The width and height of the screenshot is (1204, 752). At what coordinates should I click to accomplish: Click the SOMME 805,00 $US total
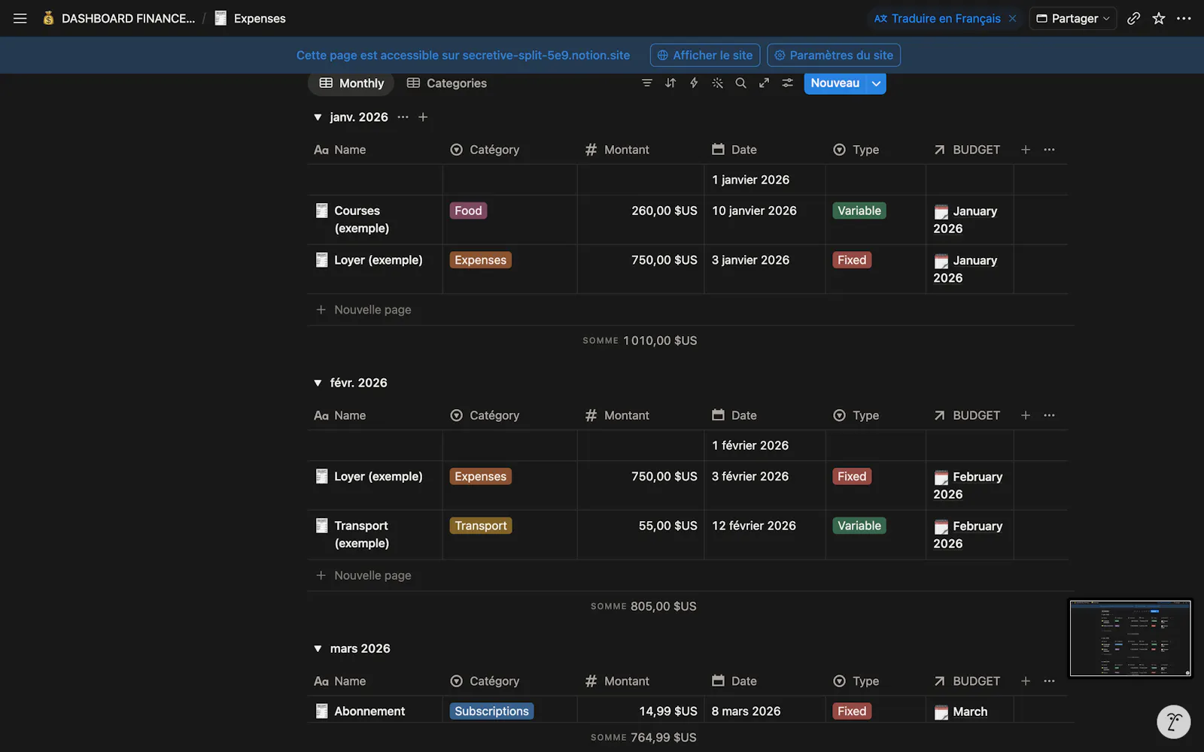[x=643, y=606]
